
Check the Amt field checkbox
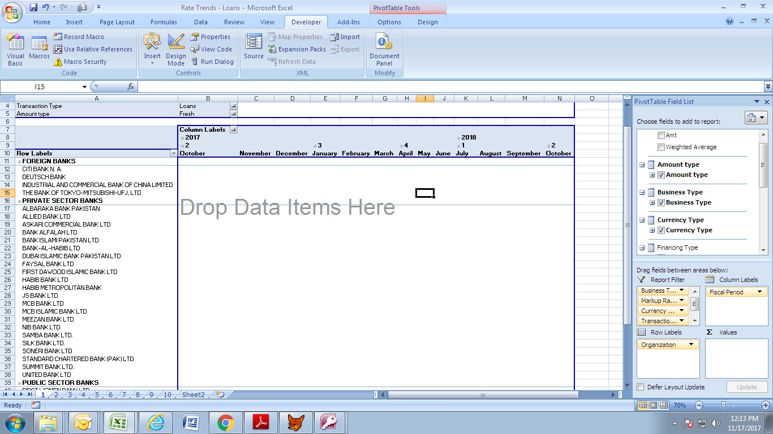pos(661,136)
